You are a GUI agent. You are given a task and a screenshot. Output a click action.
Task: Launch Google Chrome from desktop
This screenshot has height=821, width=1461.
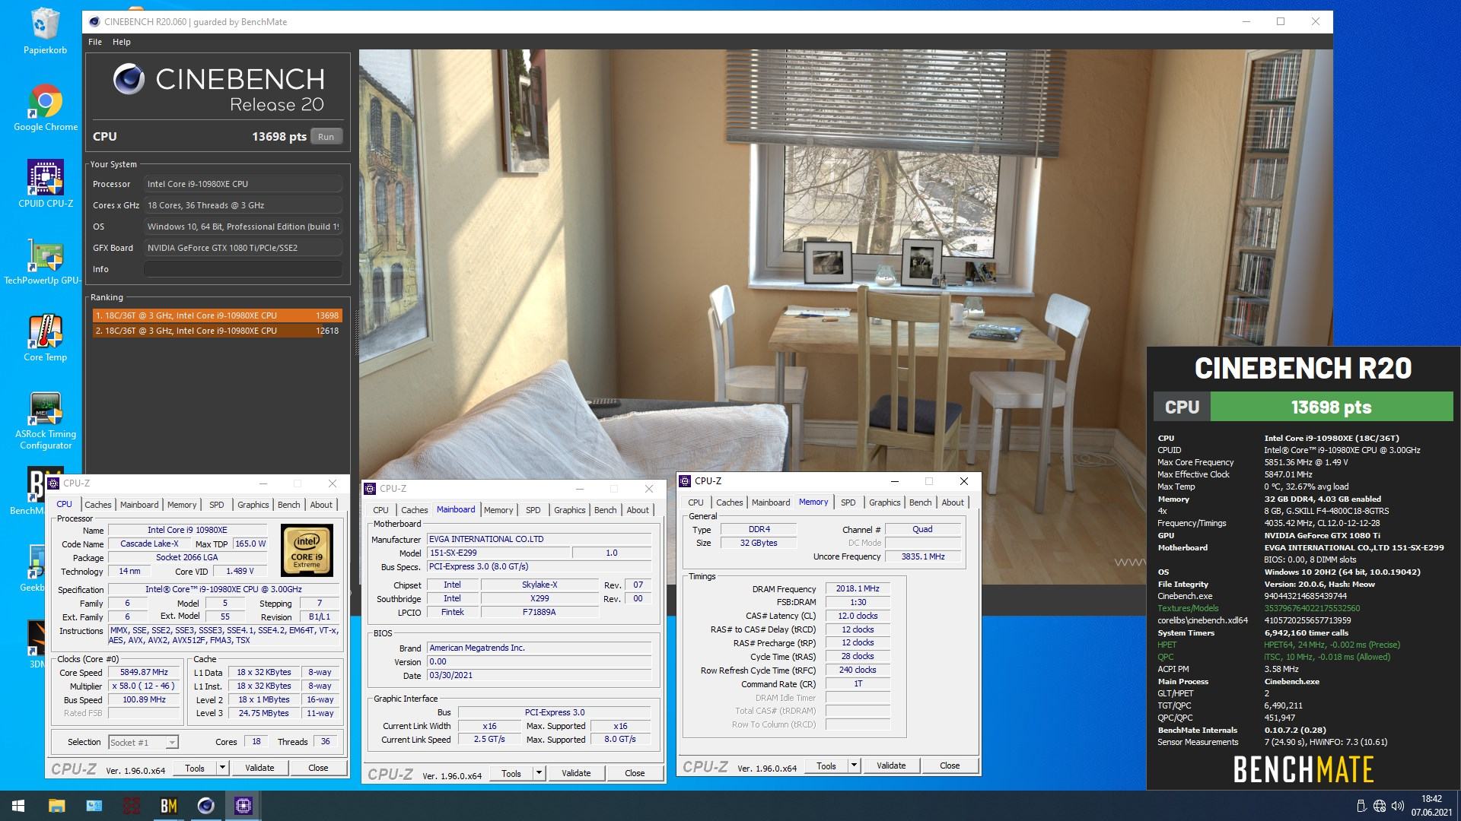pyautogui.click(x=46, y=108)
